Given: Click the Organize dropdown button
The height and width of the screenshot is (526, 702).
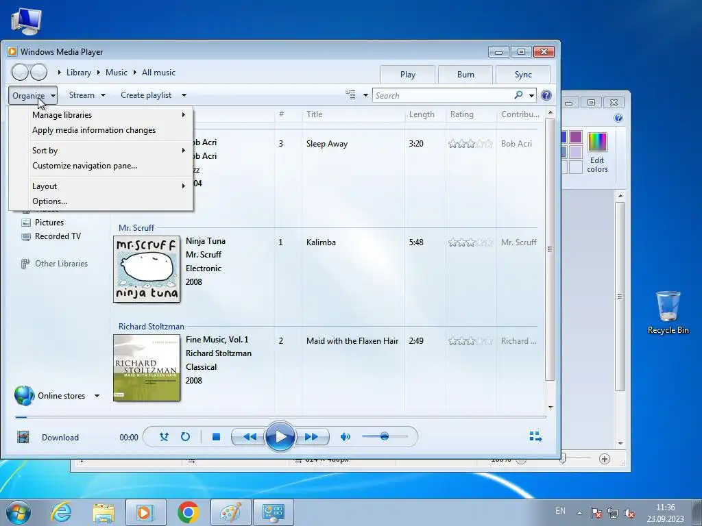Looking at the screenshot, I should coord(33,96).
